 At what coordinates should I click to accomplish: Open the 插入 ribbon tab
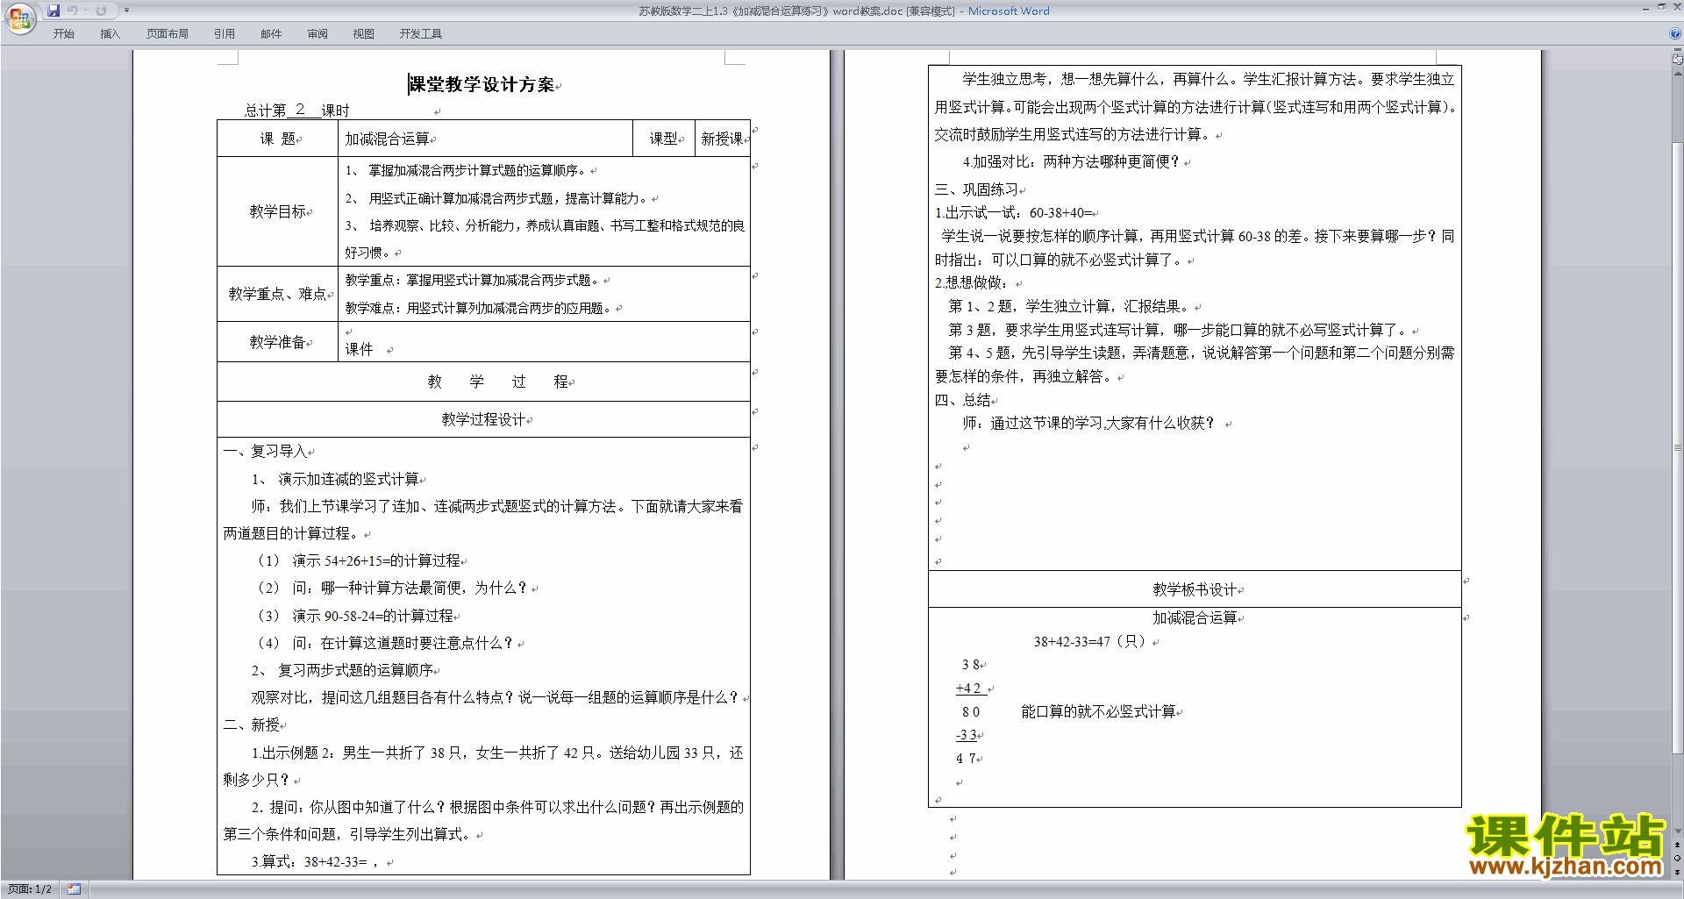click(110, 33)
